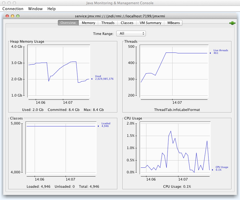240x200 pixels.
Task: Zoom the JMX connection window with the green button
Action: (x=18, y=16)
